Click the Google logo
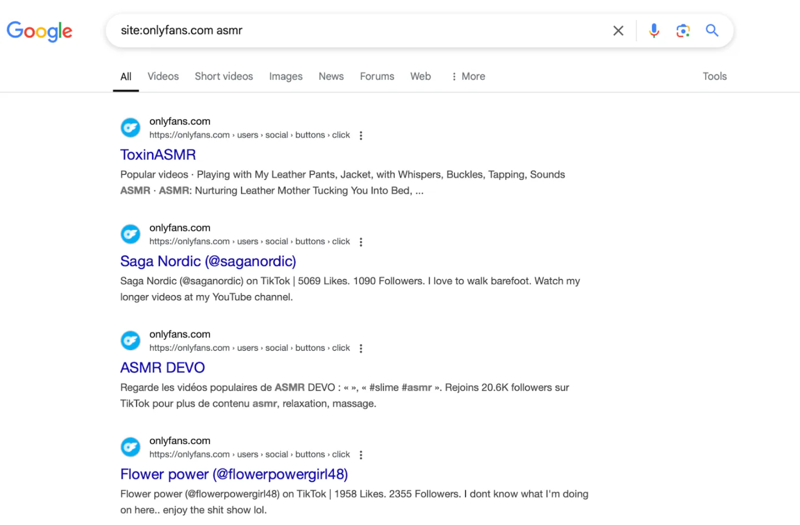 (39, 31)
